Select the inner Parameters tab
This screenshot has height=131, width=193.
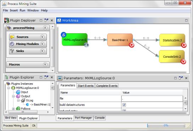click(x=68, y=85)
